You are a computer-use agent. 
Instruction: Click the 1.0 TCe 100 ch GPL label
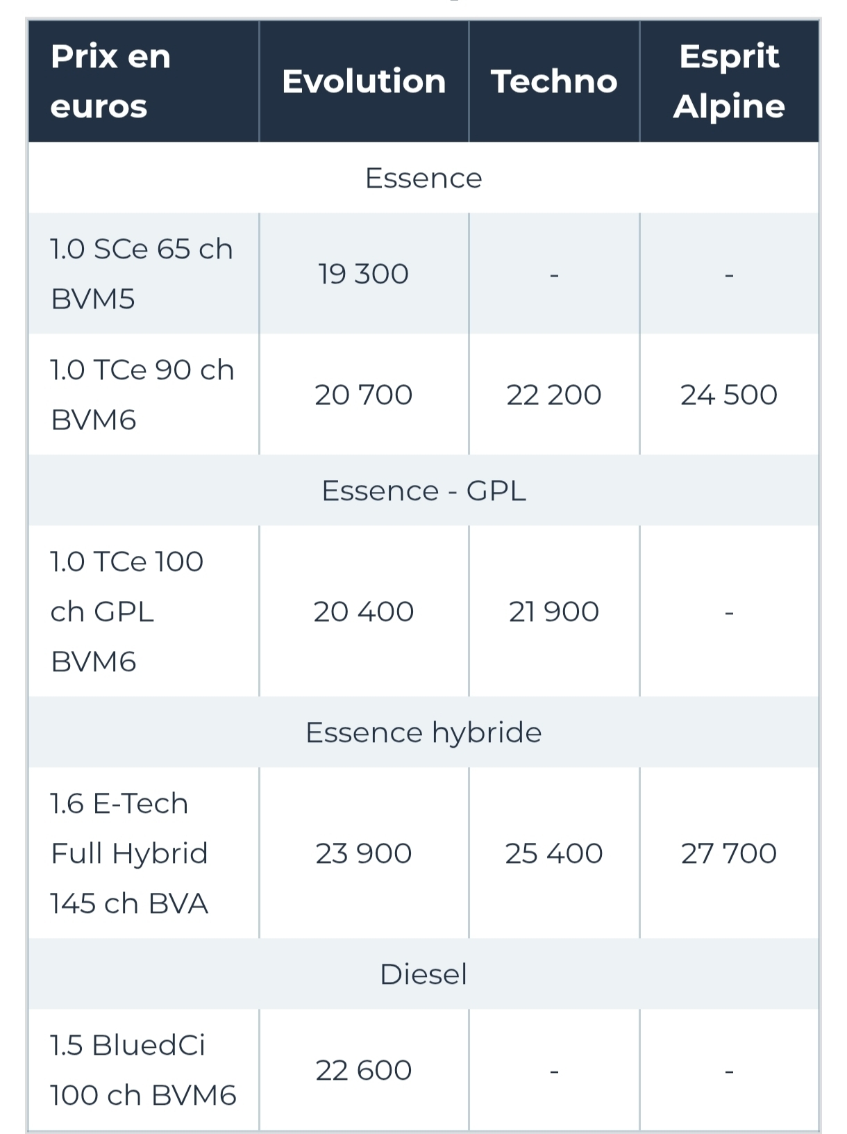[127, 611]
